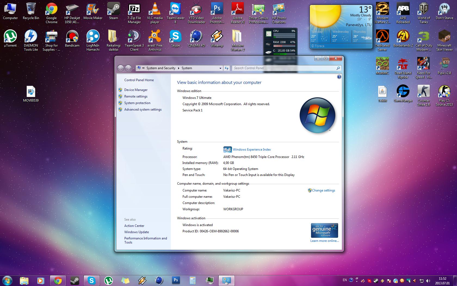Click the EN language indicator

pyautogui.click(x=345, y=280)
